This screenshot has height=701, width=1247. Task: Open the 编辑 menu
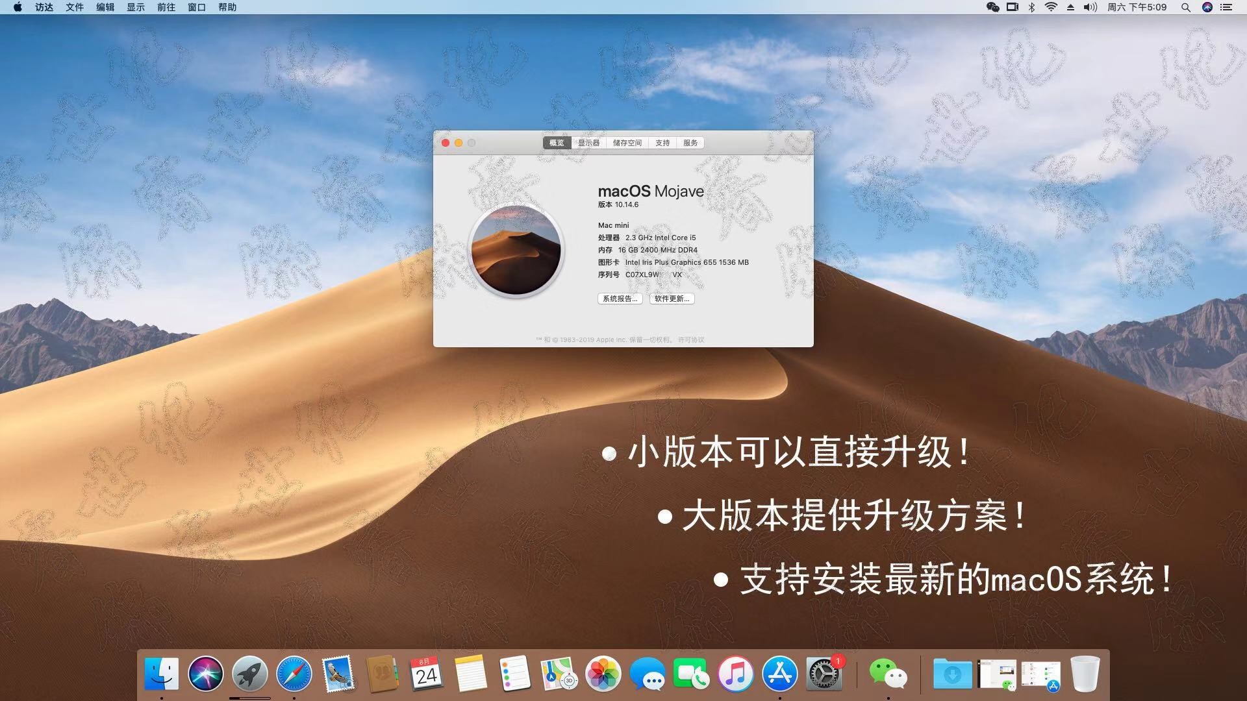(x=105, y=7)
